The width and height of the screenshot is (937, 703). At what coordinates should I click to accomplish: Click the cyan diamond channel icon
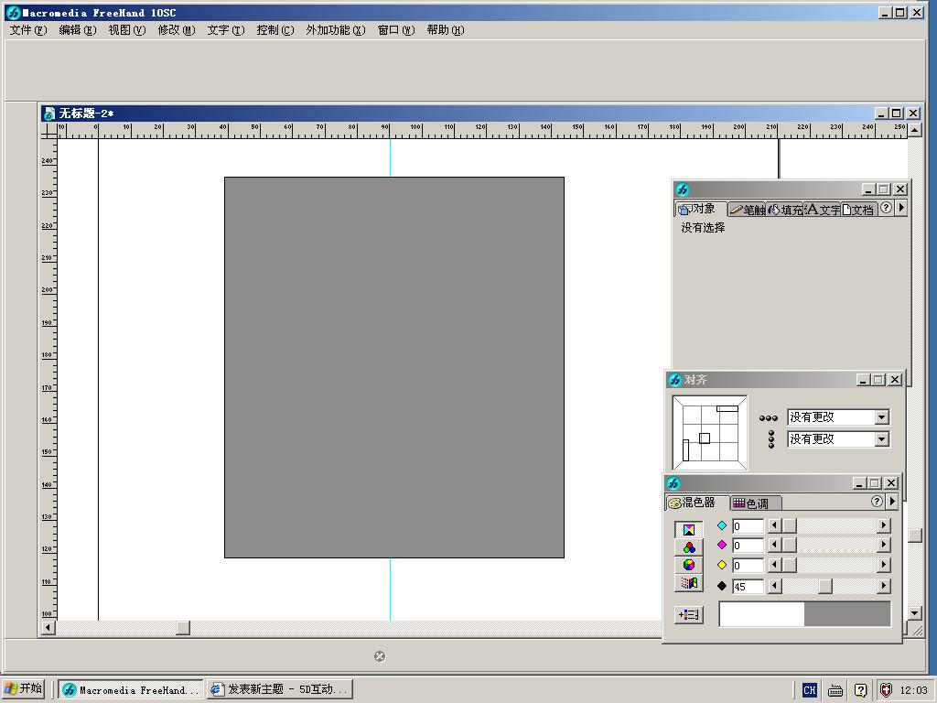tap(722, 525)
